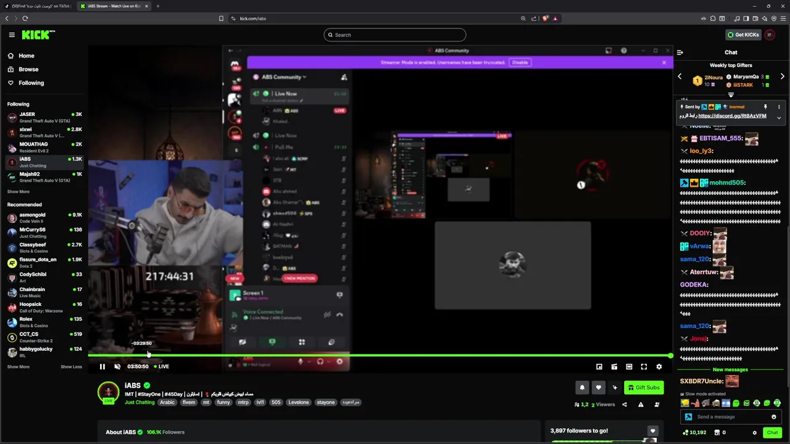Bookmark this page in address bar
The height and width of the screenshot is (444, 790).
[x=221, y=18]
